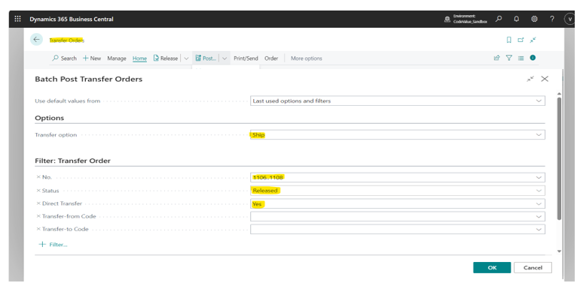The height and width of the screenshot is (283, 577).
Task: Expand the No. filter dropdown arrow
Action: click(539, 177)
